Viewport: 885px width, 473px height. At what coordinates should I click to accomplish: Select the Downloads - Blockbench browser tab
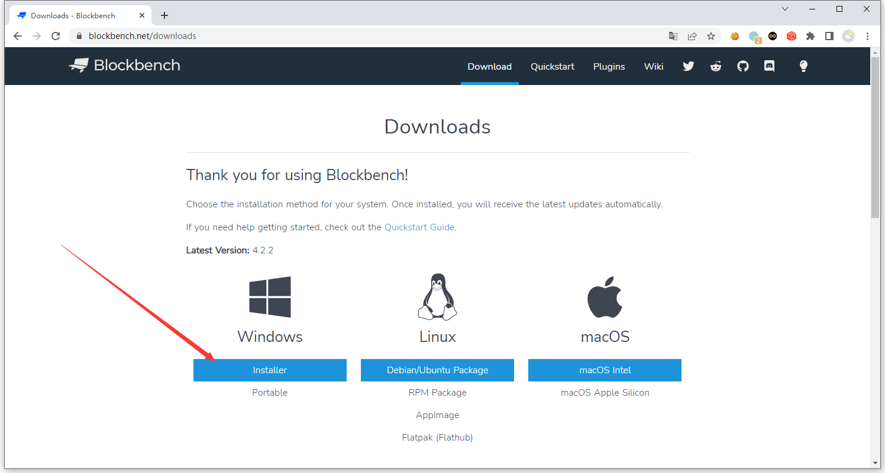point(80,15)
